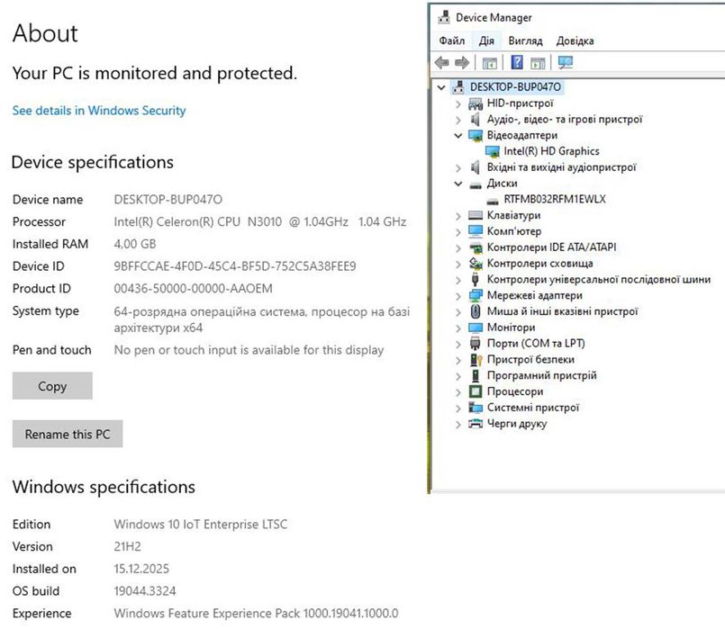The height and width of the screenshot is (629, 725).
Task: Expand the Порти (COM та LPT) category
Action: pos(458,344)
